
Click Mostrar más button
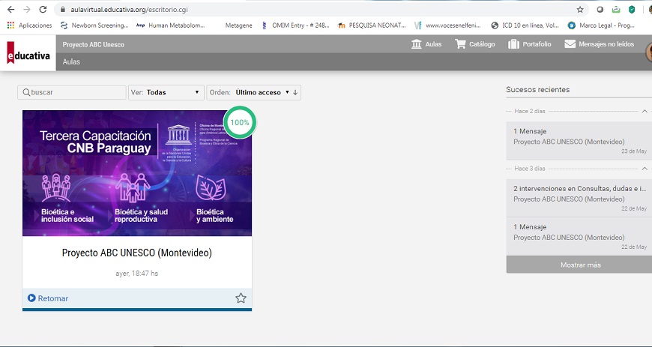point(581,265)
